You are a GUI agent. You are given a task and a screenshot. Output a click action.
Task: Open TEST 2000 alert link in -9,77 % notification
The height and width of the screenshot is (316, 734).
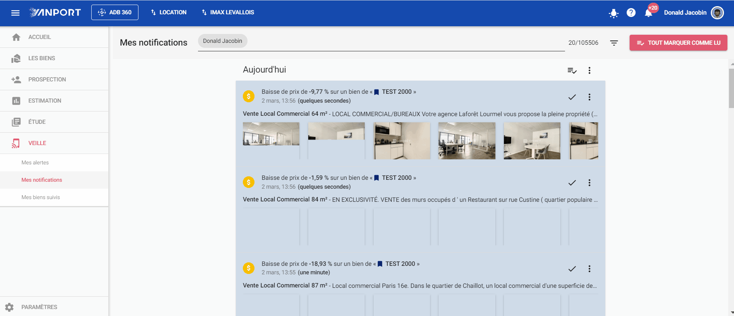pyautogui.click(x=393, y=92)
